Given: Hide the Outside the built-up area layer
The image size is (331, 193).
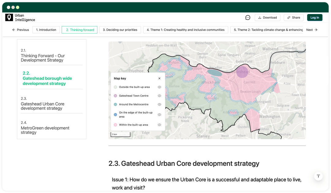Looking at the screenshot, I should (159, 87).
